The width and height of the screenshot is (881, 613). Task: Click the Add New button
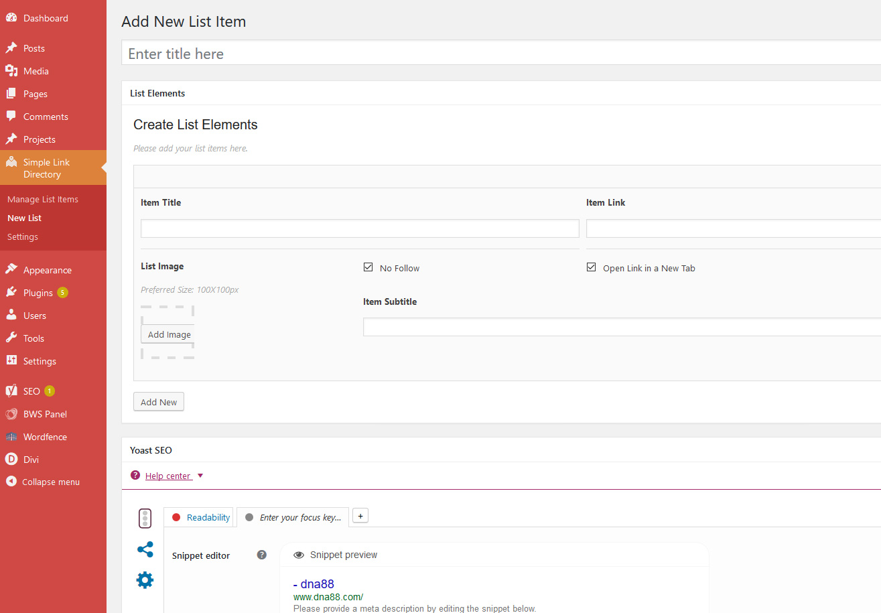[159, 402]
